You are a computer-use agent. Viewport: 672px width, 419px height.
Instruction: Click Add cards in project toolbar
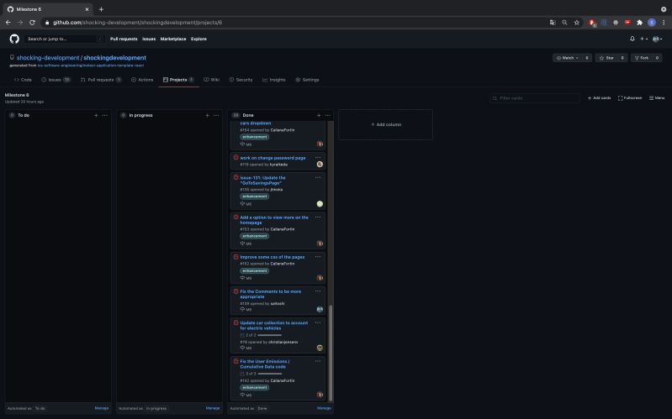[599, 98]
